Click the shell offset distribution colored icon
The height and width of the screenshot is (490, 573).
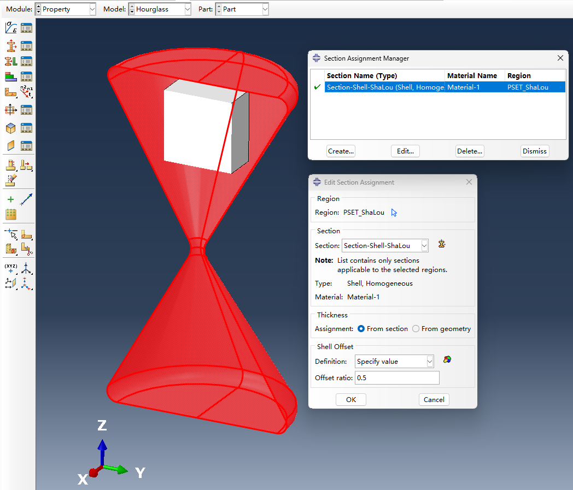point(447,359)
